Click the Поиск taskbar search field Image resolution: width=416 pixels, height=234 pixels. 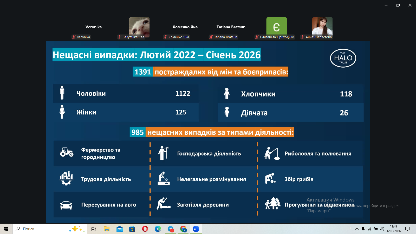42,229
